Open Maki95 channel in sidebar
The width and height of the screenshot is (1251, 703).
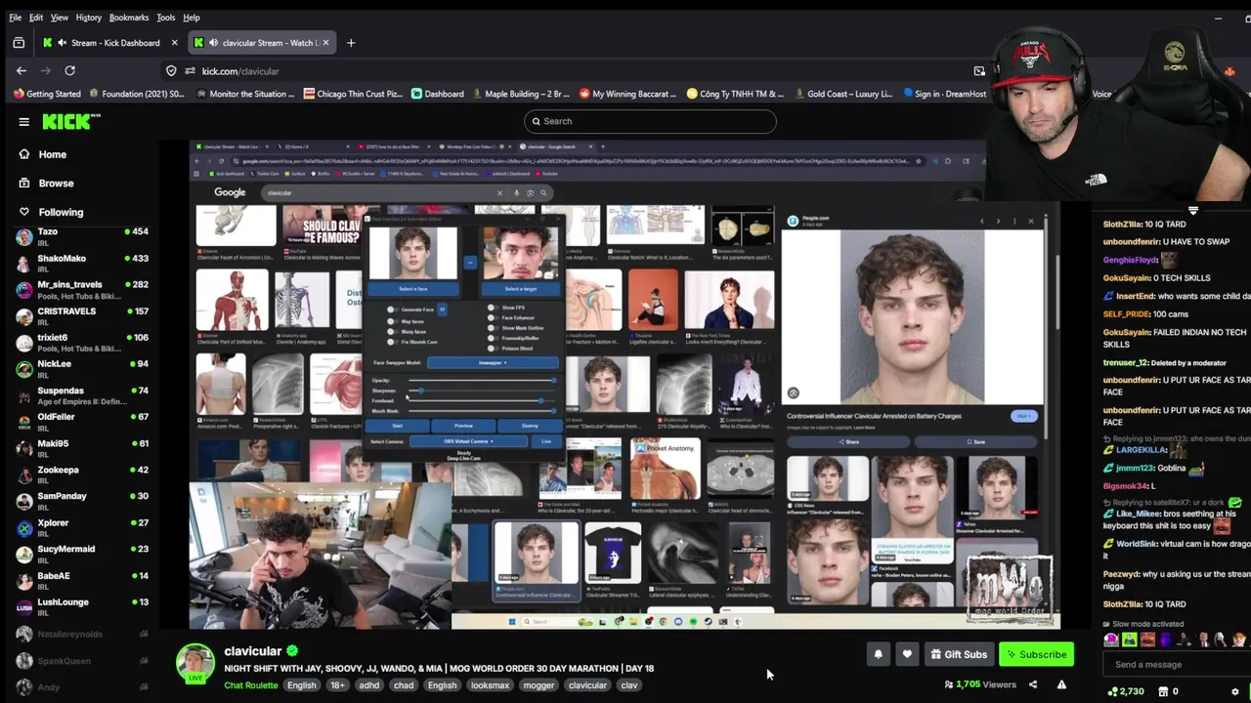pyautogui.click(x=82, y=449)
